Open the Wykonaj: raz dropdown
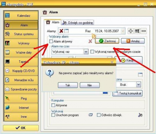Screen dimensions: 156x134 [x=86, y=52]
